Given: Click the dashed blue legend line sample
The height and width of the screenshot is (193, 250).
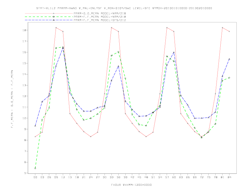Looking at the screenshot, I should click(x=49, y=20).
